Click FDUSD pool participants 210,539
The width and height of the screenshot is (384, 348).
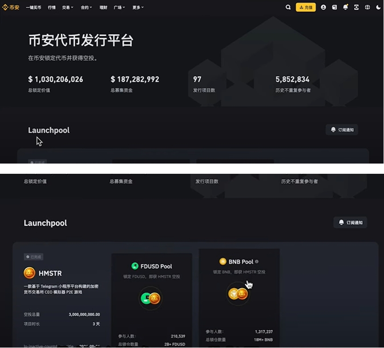tap(178, 336)
